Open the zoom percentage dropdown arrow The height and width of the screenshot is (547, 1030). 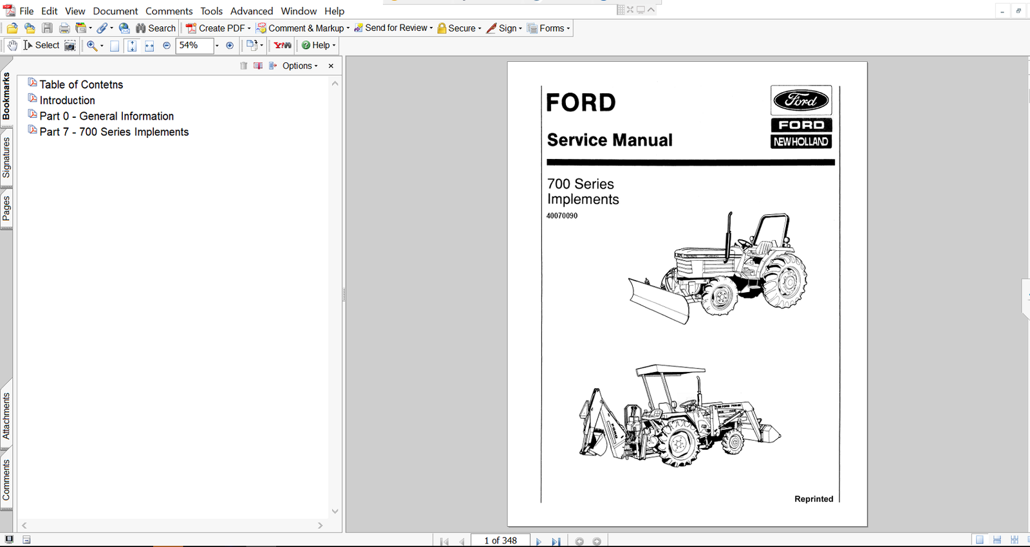point(217,46)
